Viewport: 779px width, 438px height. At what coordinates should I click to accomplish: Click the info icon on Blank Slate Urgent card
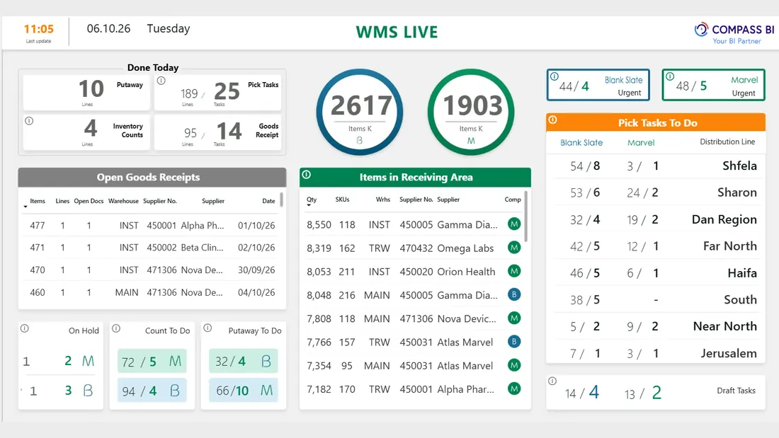pyautogui.click(x=555, y=76)
